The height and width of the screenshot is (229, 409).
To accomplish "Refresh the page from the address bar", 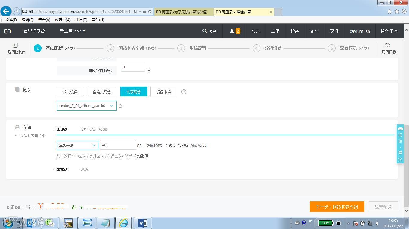I will point(150,11).
